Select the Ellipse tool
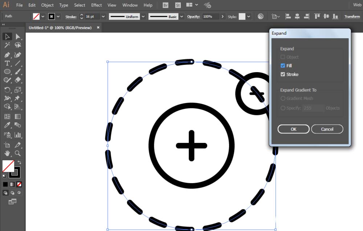Screen dimensions: 363x231 pos(7,71)
